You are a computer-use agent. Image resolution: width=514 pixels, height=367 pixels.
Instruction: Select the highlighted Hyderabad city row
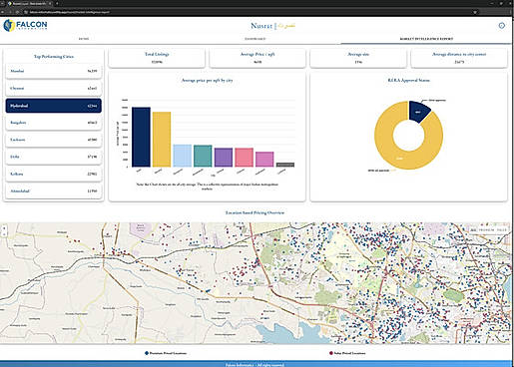(54, 106)
